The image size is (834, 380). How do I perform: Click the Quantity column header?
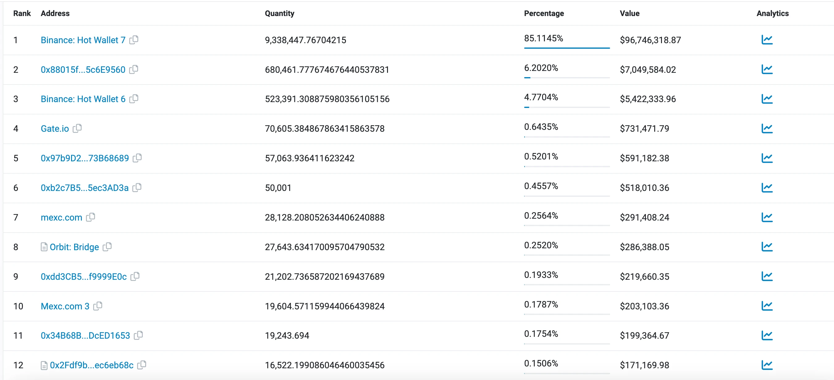(280, 13)
